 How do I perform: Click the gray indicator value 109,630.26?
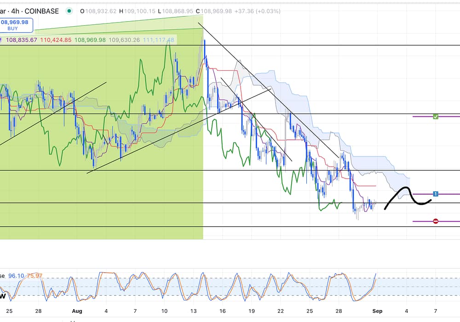click(x=124, y=40)
